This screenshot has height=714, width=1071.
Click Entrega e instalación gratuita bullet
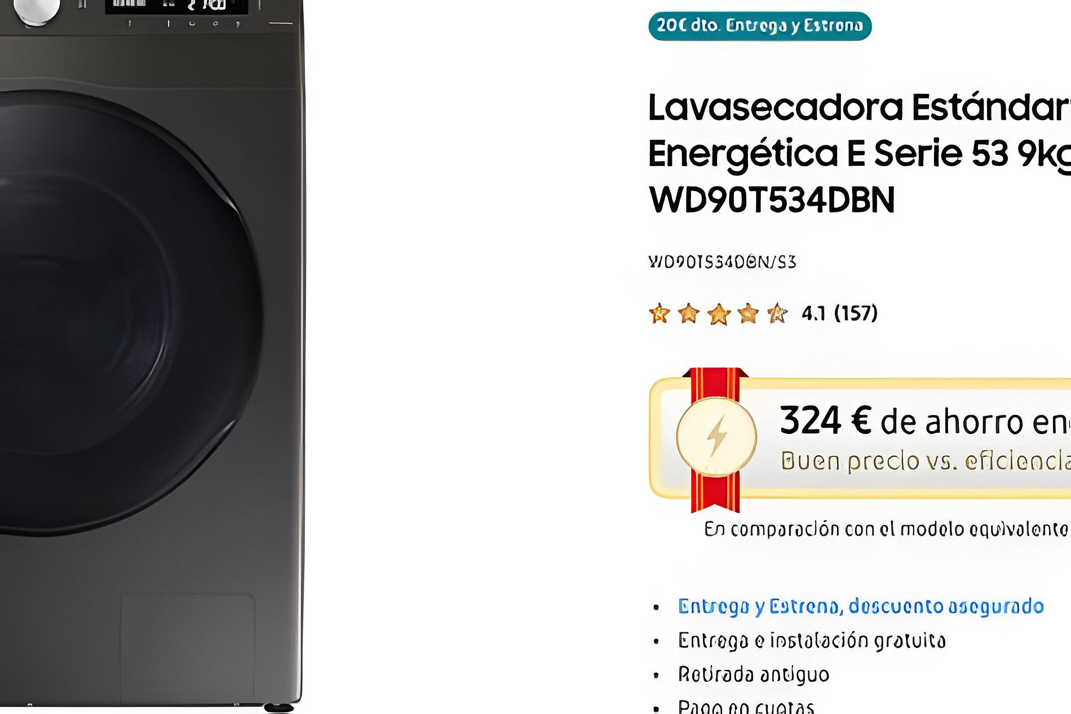[812, 641]
